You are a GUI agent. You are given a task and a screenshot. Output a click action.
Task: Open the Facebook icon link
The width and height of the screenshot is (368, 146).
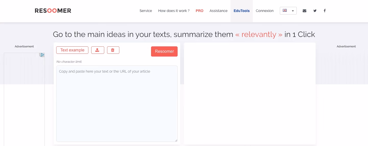pos(325,11)
